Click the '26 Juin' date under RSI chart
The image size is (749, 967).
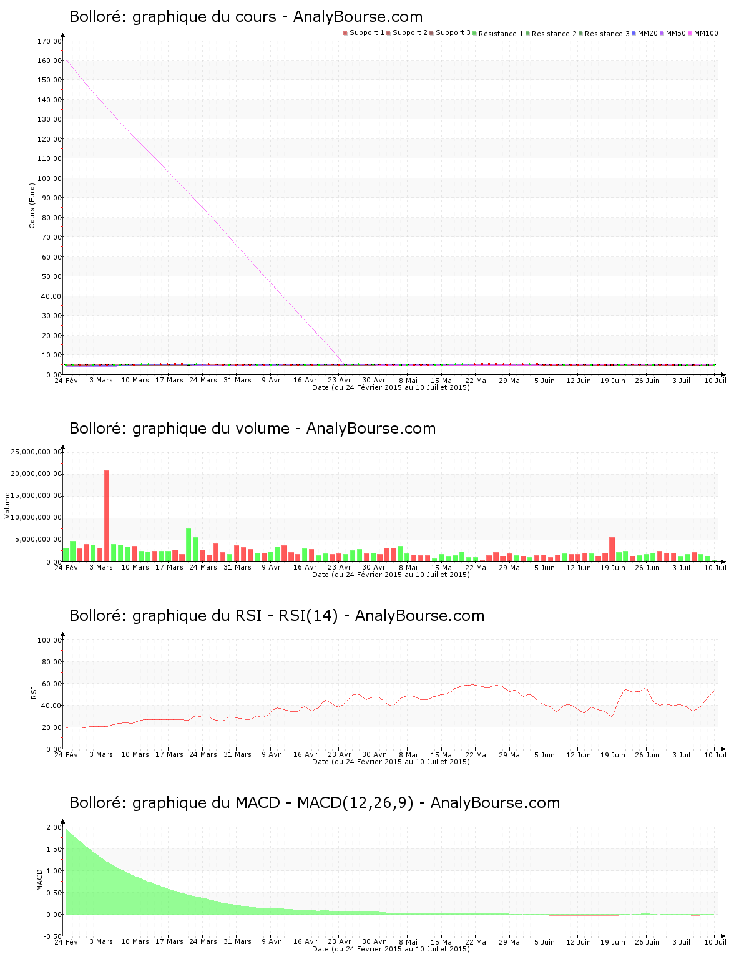[647, 754]
